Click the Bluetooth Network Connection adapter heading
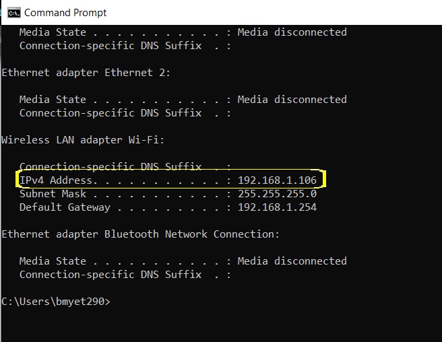The width and height of the screenshot is (442, 342). pyautogui.click(x=140, y=234)
